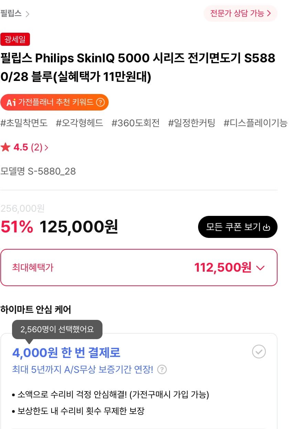Select the #디스플레이기능 keyword tag
The height and width of the screenshot is (429, 293).
tap(255, 123)
